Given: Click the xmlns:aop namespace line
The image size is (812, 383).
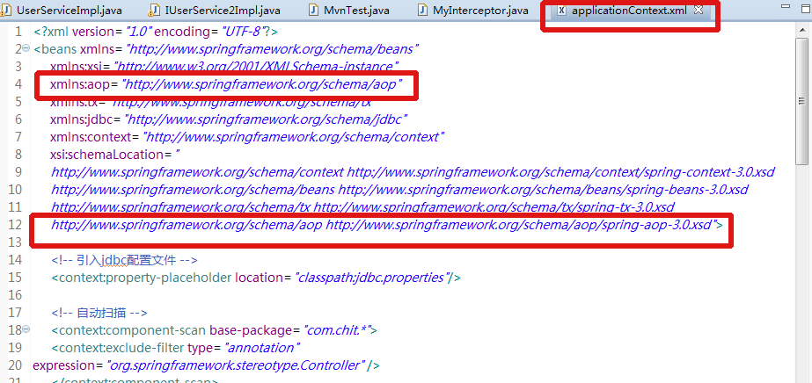Looking at the screenshot, I should coord(226,84).
